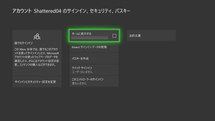Click ユーザーはいません status text
The height and width of the screenshot is (121, 215).
pyautogui.click(x=82, y=72)
